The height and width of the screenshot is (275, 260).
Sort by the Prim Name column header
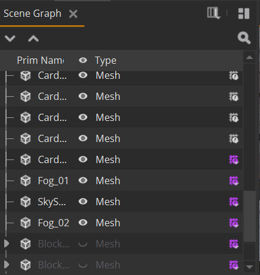click(x=40, y=60)
